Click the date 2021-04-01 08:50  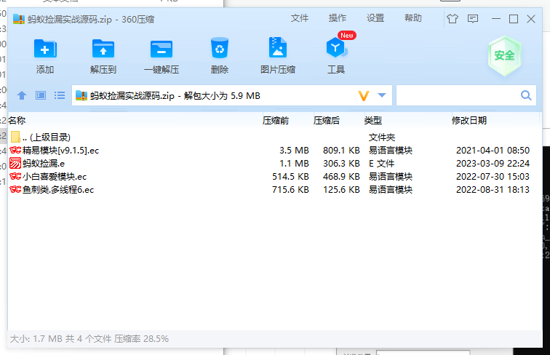click(x=493, y=151)
